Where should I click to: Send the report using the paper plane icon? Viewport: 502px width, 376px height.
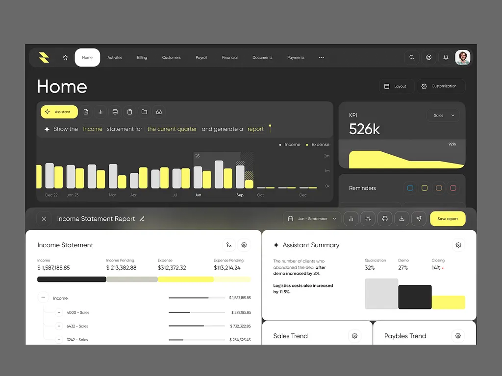[x=419, y=218]
